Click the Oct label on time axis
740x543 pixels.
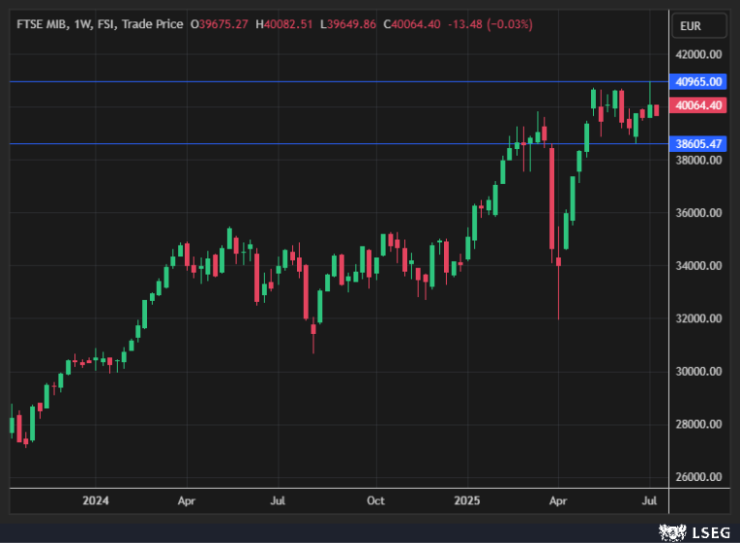[x=375, y=500]
